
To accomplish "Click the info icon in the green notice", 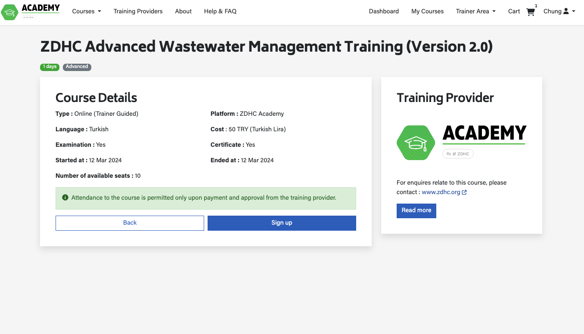I will click(65, 198).
